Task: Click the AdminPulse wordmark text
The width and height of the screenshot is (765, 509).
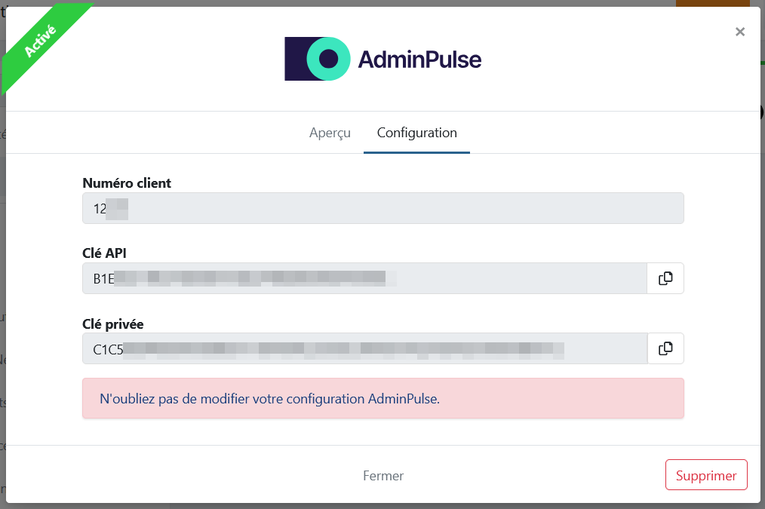Action: (419, 60)
